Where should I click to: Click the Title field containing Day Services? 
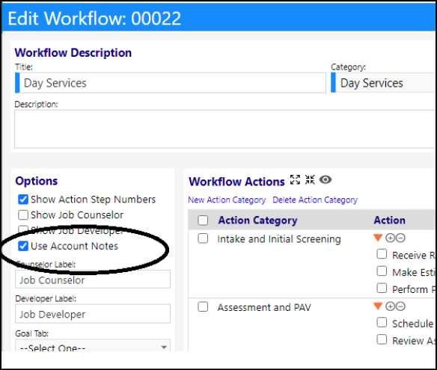171,83
